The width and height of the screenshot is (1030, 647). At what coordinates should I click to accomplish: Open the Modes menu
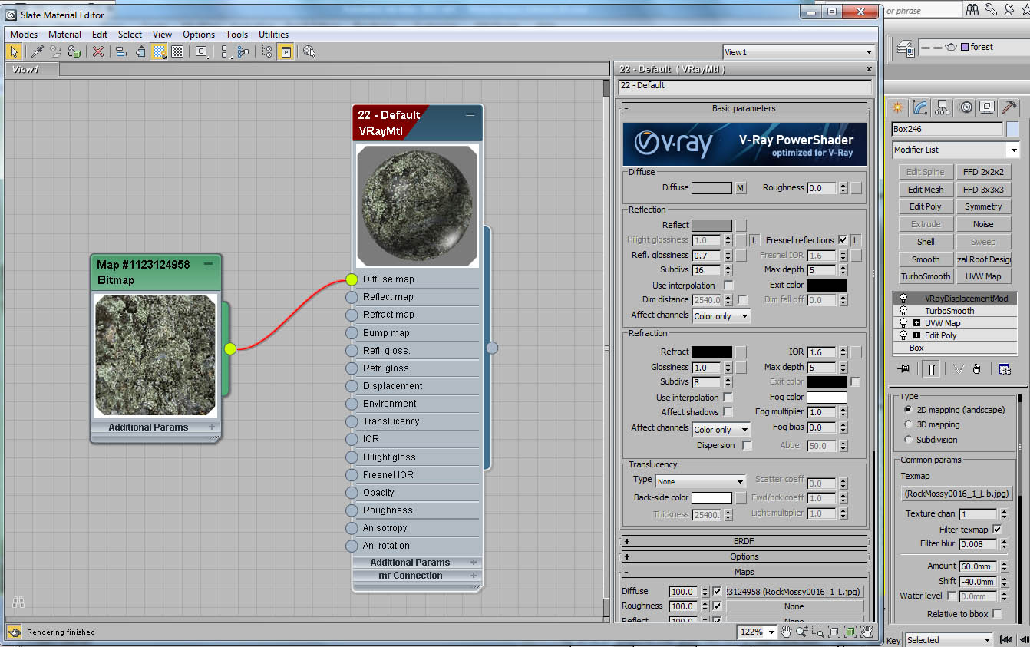tap(24, 35)
